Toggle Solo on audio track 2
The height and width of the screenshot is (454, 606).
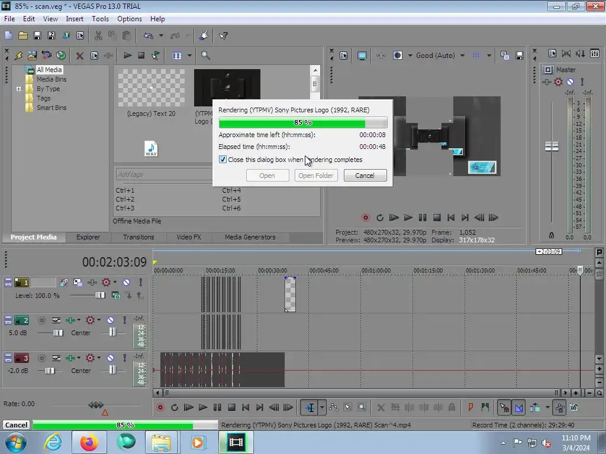124,320
